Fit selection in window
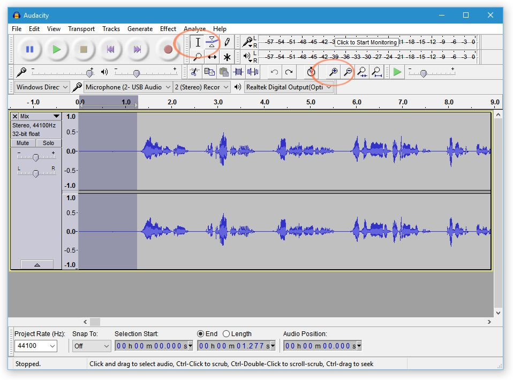The width and height of the screenshot is (513, 380). tap(362, 72)
